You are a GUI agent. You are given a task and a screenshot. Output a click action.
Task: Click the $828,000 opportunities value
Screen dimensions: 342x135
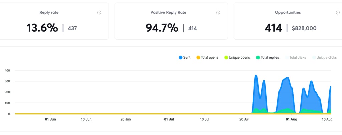(304, 28)
